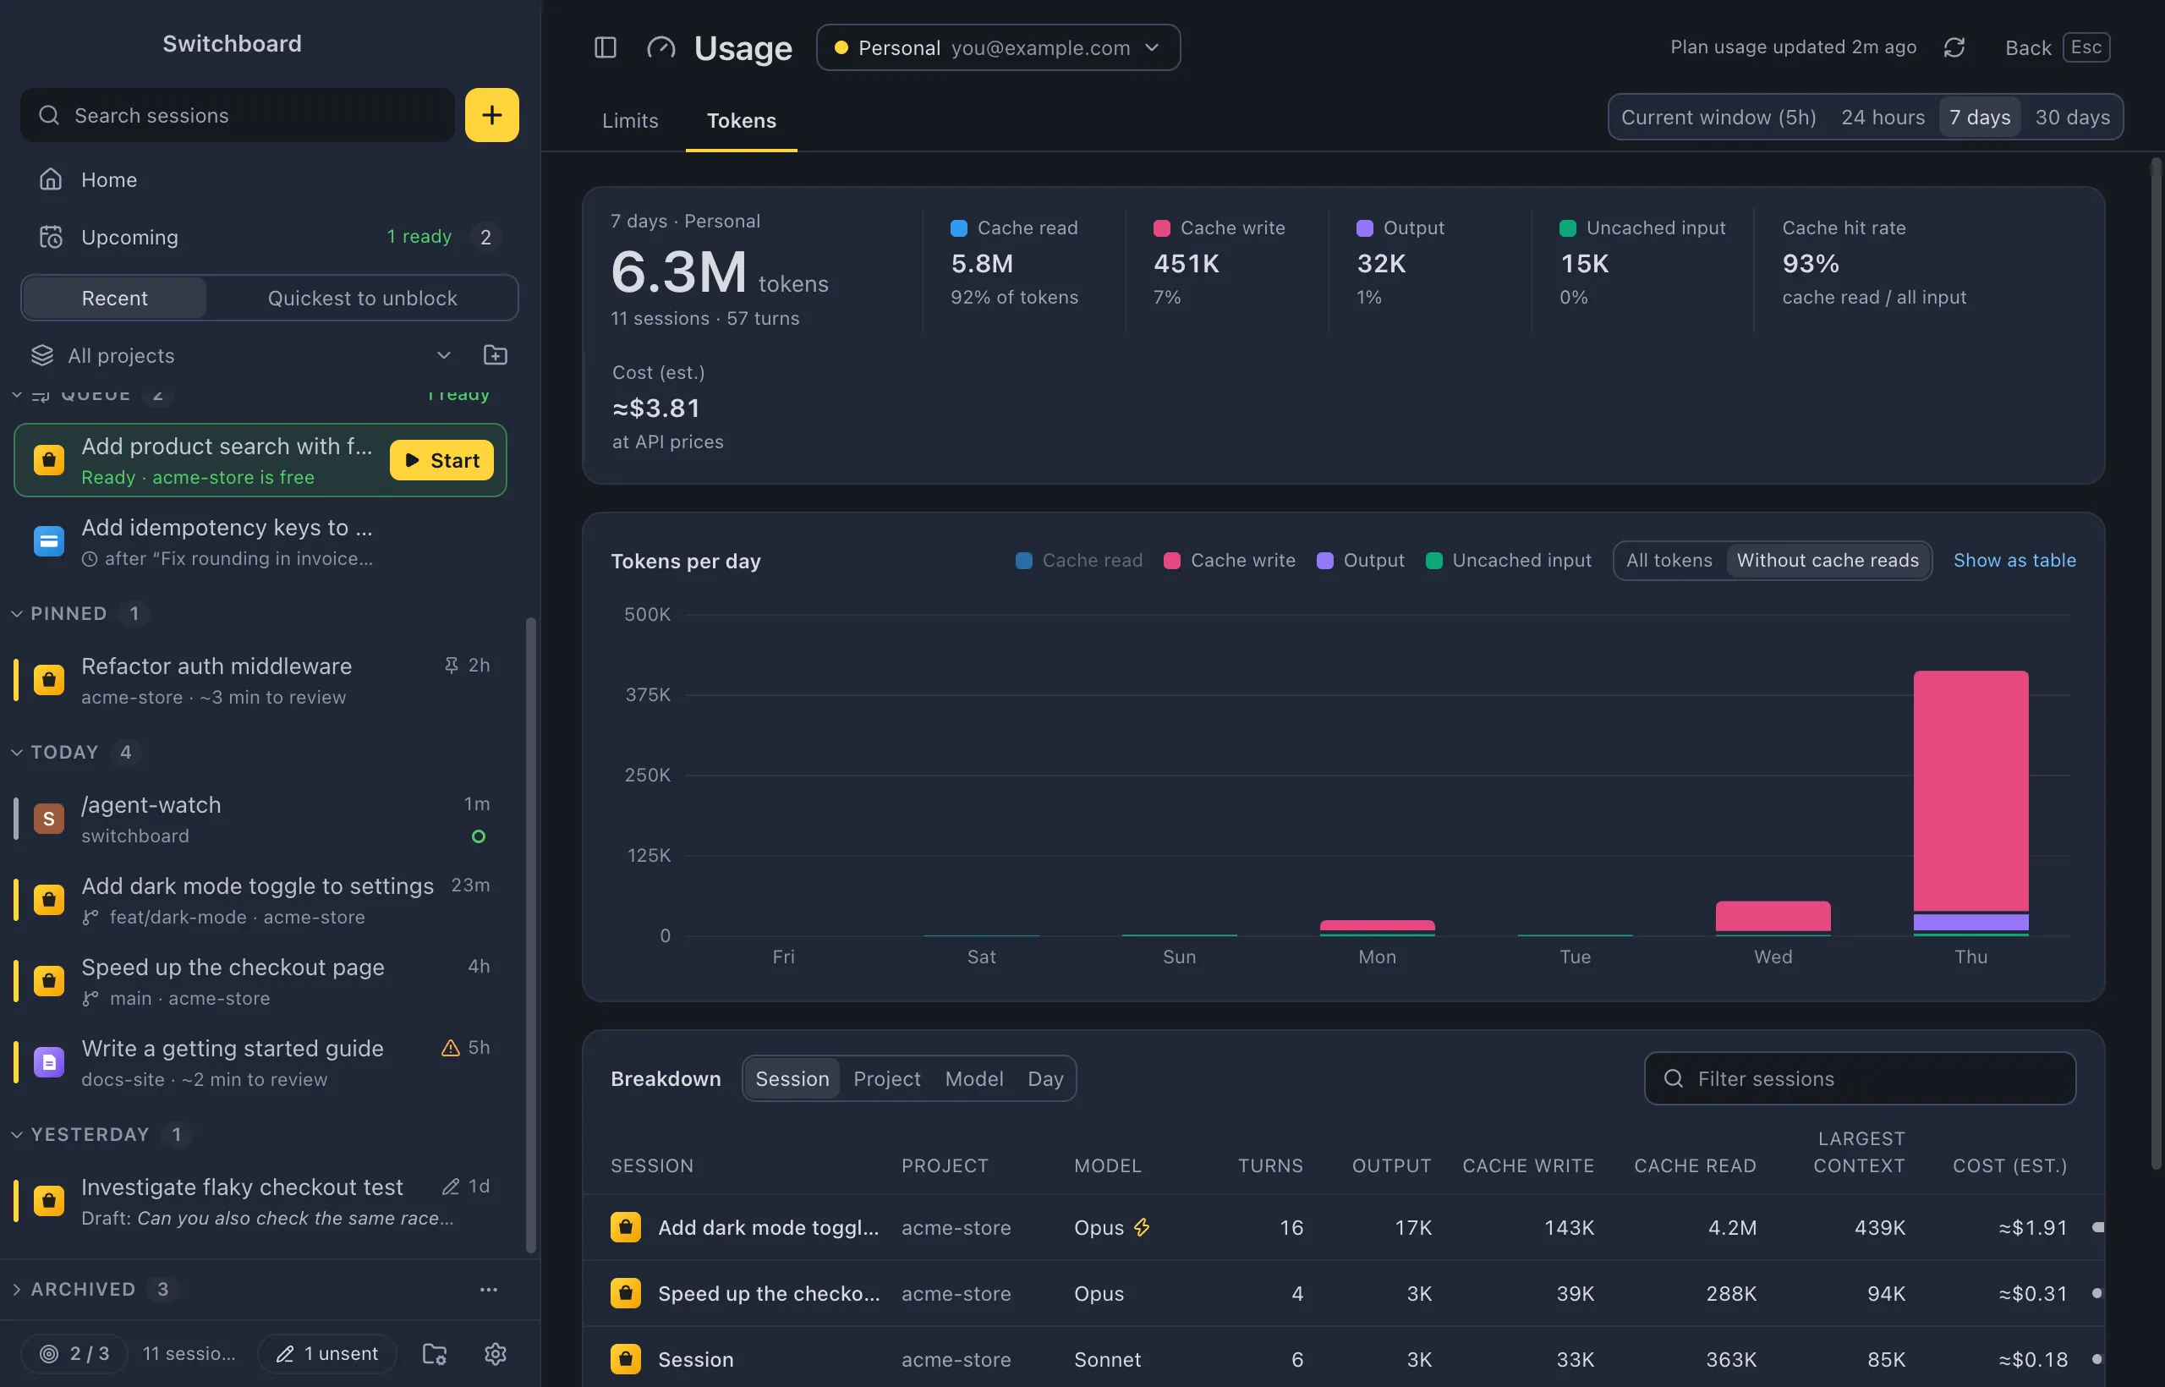Click the pin icon on Refactor auth middleware
The image size is (2165, 1387).
[x=452, y=665]
